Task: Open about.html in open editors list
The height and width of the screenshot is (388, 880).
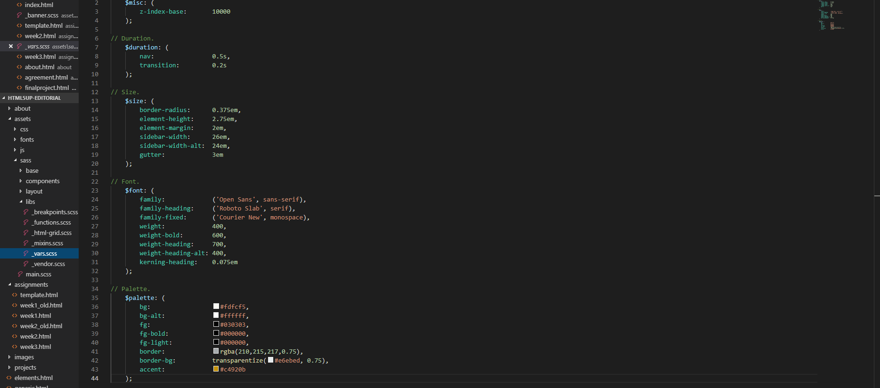Action: [40, 67]
